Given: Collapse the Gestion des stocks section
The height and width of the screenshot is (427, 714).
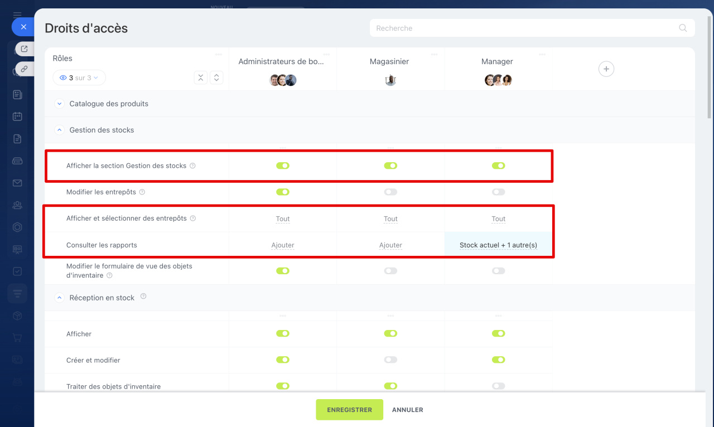Looking at the screenshot, I should 59,130.
